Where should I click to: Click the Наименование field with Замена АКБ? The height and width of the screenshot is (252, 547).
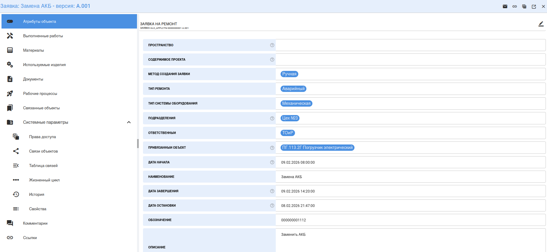(x=410, y=177)
